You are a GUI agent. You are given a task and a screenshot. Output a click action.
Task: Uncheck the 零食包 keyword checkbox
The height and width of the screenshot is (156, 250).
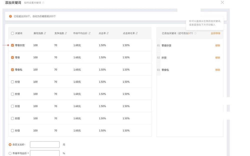coord(12,70)
